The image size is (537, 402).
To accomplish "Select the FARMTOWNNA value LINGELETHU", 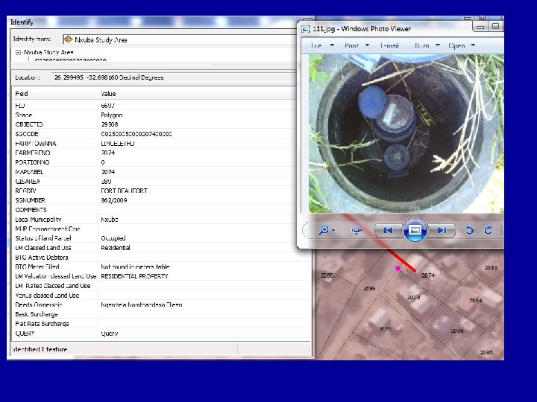I will 118,144.
